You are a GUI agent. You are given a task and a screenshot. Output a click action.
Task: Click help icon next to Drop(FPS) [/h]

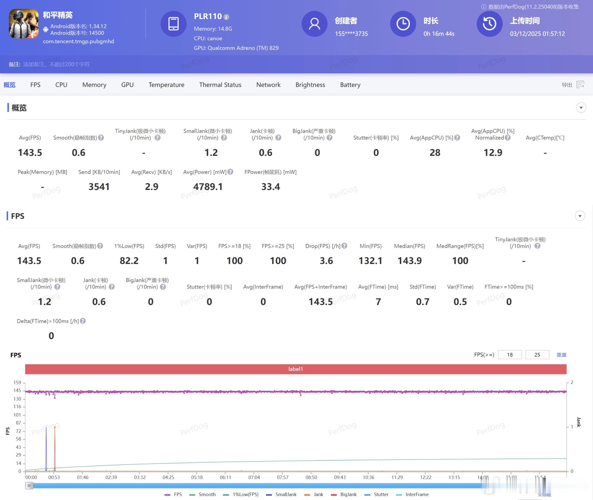click(344, 246)
